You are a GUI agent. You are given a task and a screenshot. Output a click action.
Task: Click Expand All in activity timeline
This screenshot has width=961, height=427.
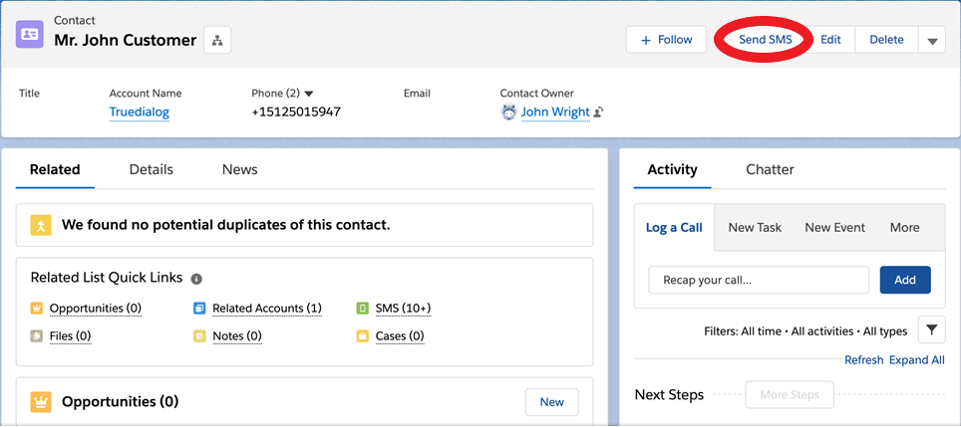click(917, 360)
